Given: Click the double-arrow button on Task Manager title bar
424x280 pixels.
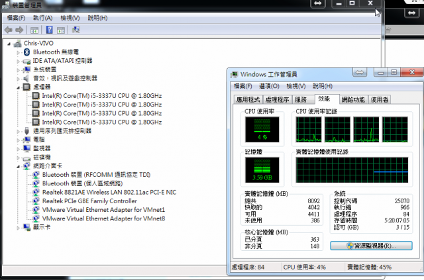Looking at the screenshot, I should tap(360, 72).
